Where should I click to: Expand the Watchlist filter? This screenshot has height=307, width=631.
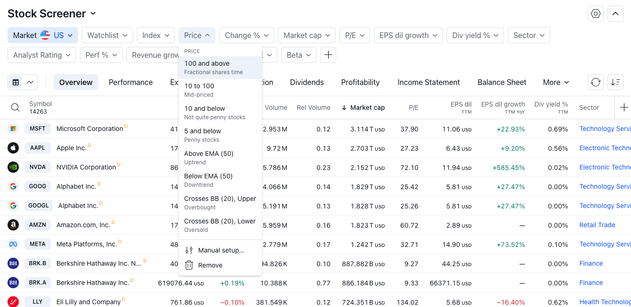click(x=107, y=35)
